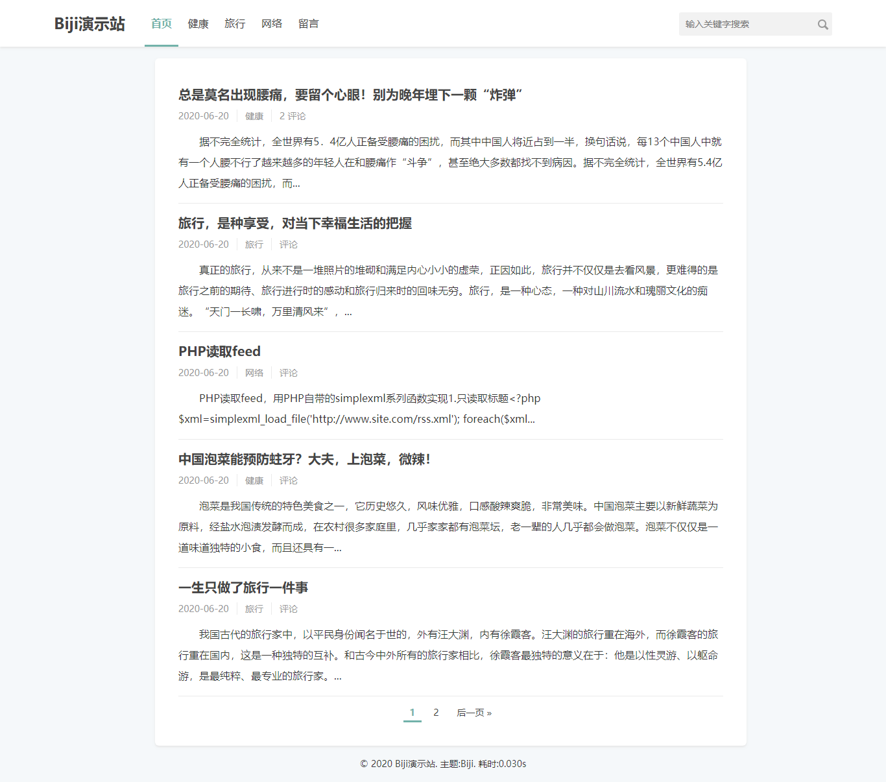
Task: Open the 旅行 navigation menu item
Action: point(235,24)
